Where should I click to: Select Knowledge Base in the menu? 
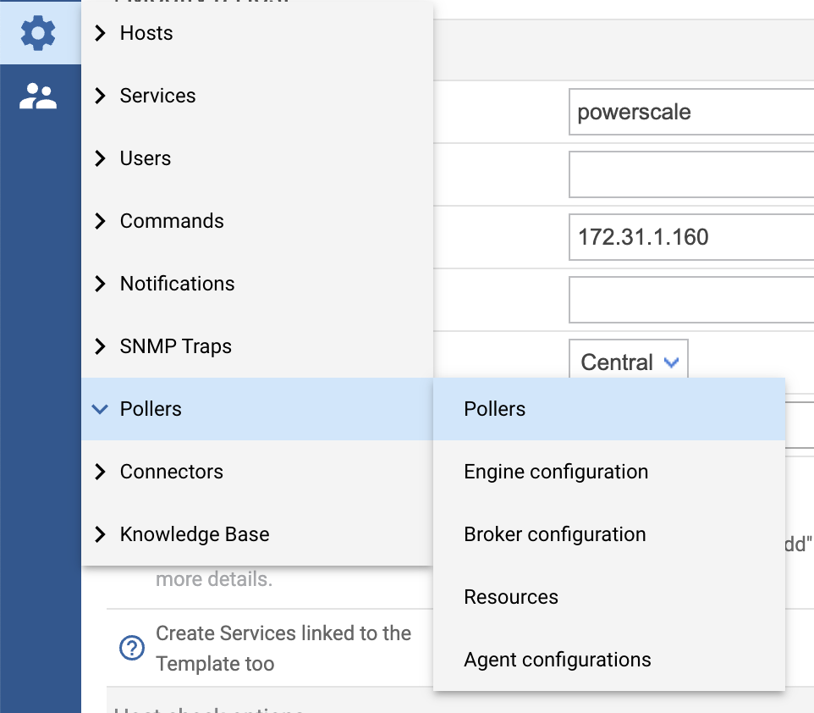[195, 534]
